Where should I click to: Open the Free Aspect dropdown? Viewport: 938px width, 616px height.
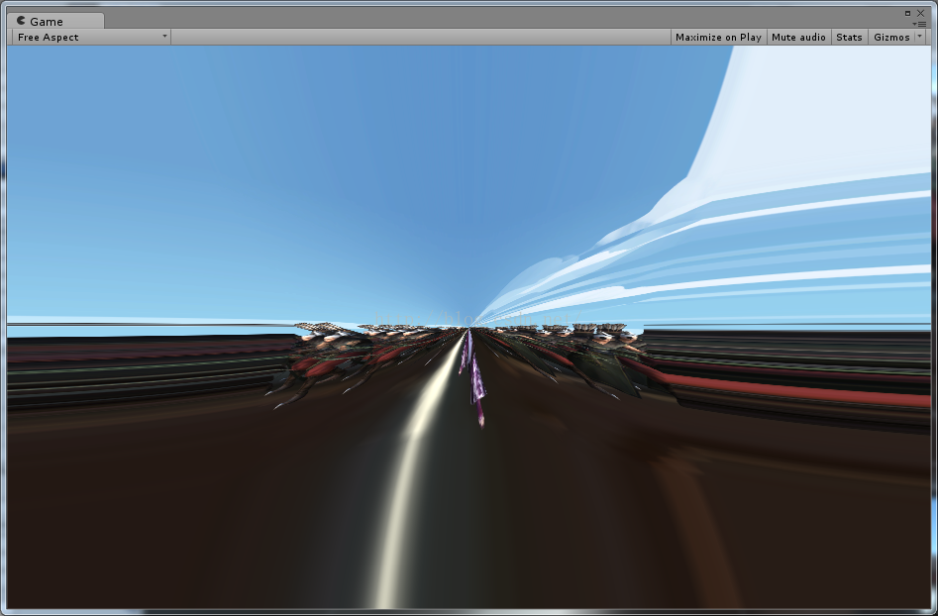tap(91, 37)
